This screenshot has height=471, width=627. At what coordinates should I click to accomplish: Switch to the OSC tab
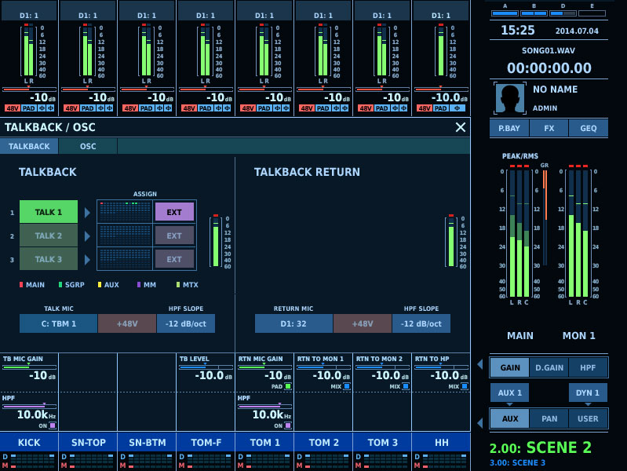click(88, 146)
